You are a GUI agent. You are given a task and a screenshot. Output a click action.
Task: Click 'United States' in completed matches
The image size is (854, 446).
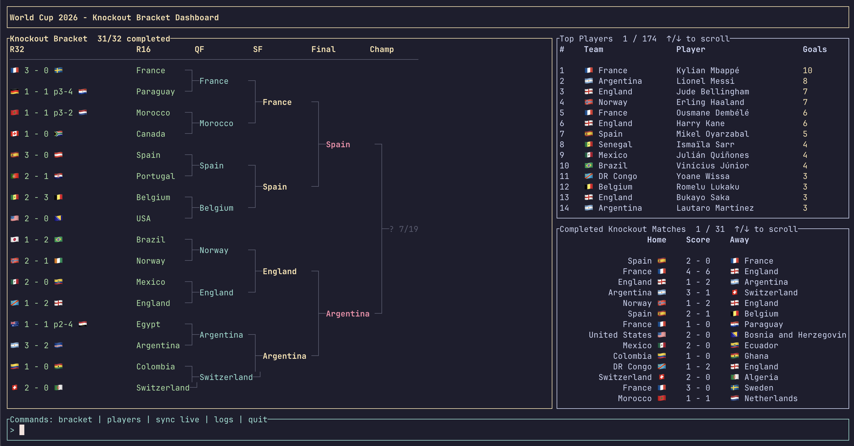[x=620, y=335]
